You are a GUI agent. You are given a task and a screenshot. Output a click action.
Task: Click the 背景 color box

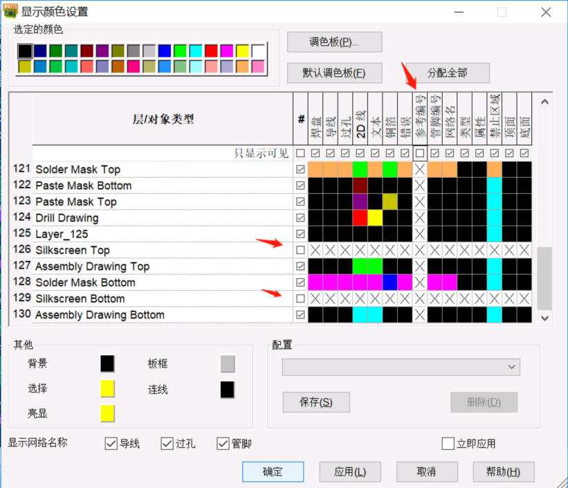(x=107, y=364)
